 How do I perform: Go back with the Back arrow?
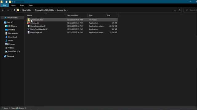[x=3, y=10]
